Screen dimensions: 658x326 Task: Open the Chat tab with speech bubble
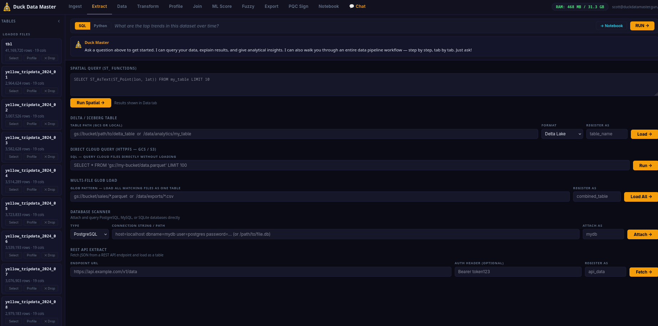point(357,6)
